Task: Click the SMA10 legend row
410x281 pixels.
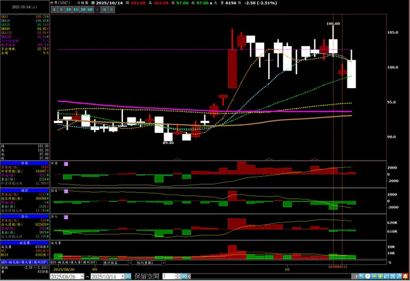Action: point(24,21)
